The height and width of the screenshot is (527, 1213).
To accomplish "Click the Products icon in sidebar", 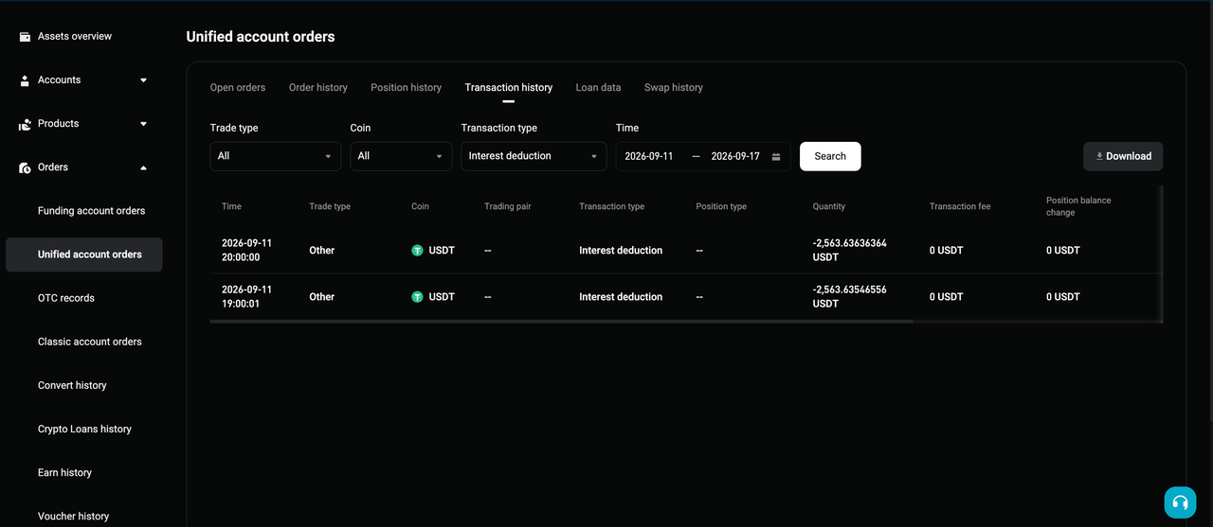I will [25, 124].
